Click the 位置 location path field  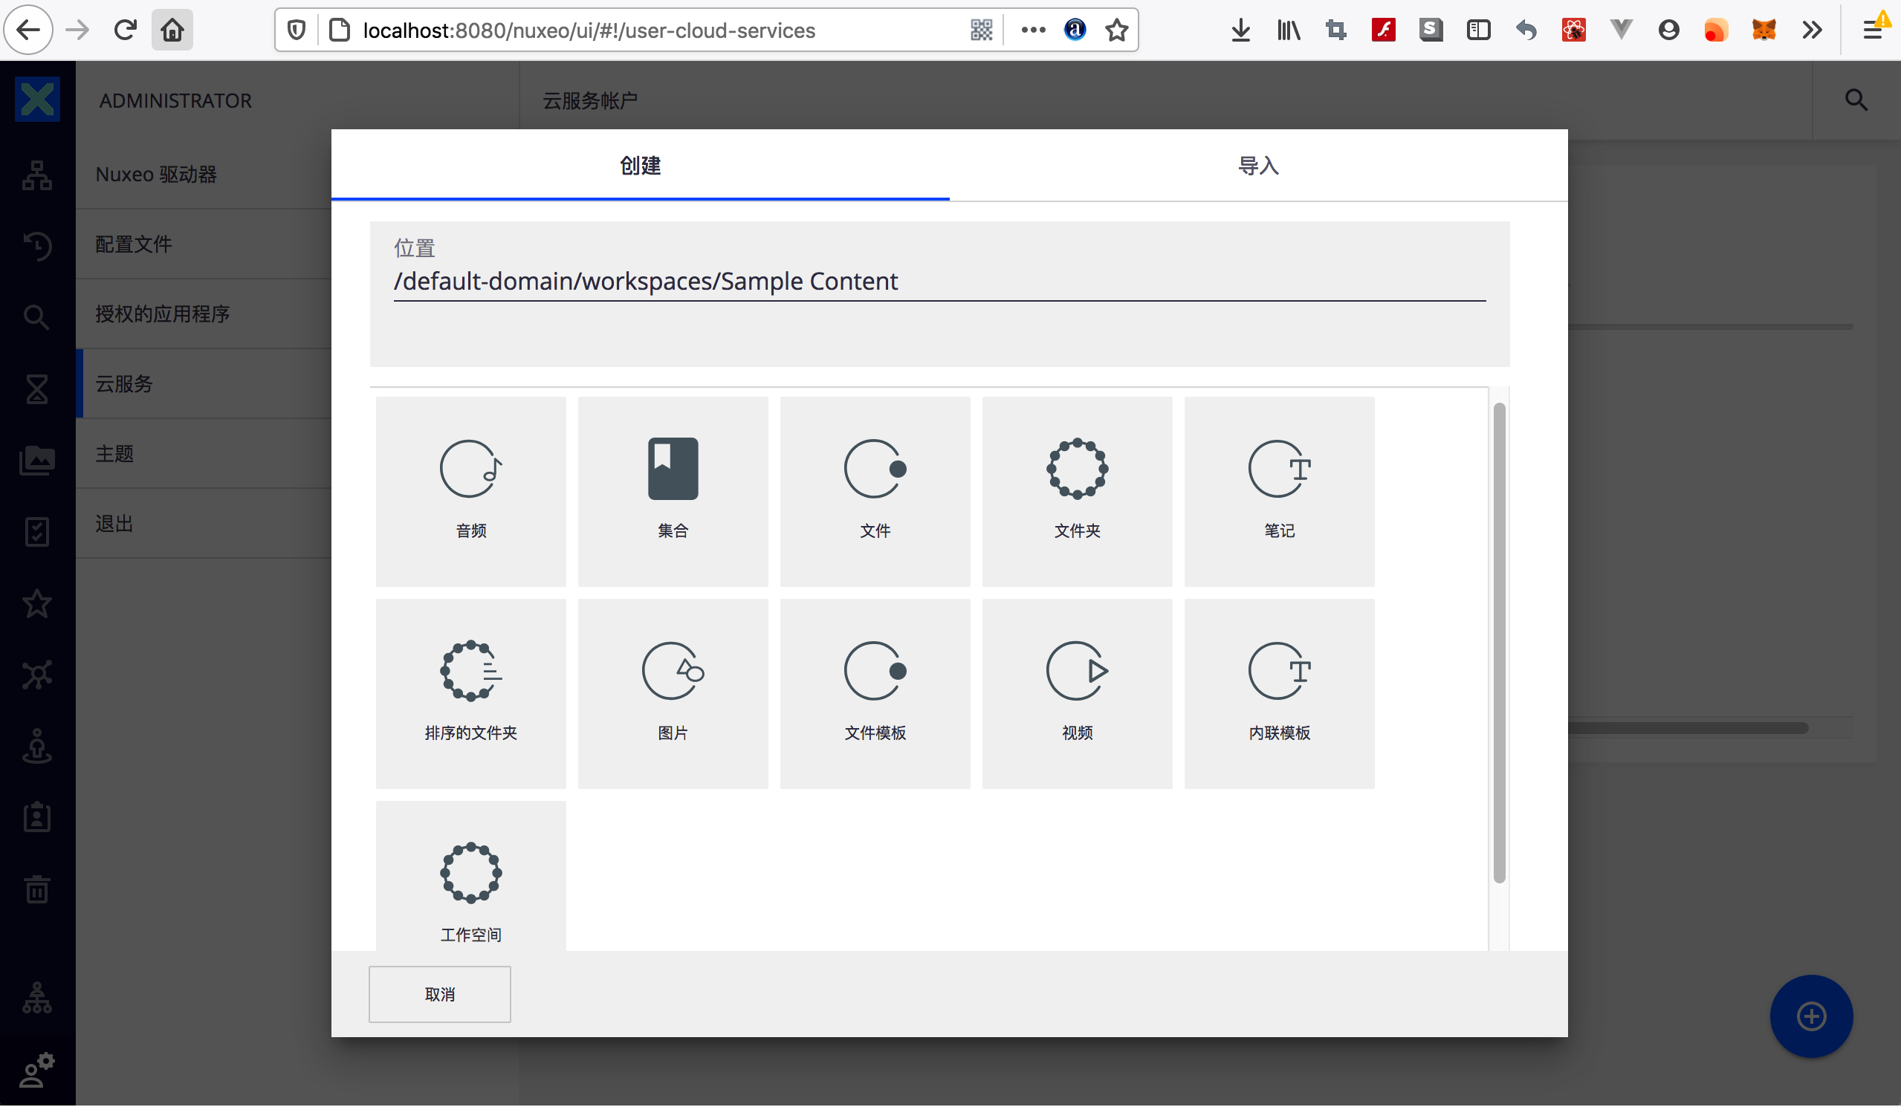[x=939, y=282]
